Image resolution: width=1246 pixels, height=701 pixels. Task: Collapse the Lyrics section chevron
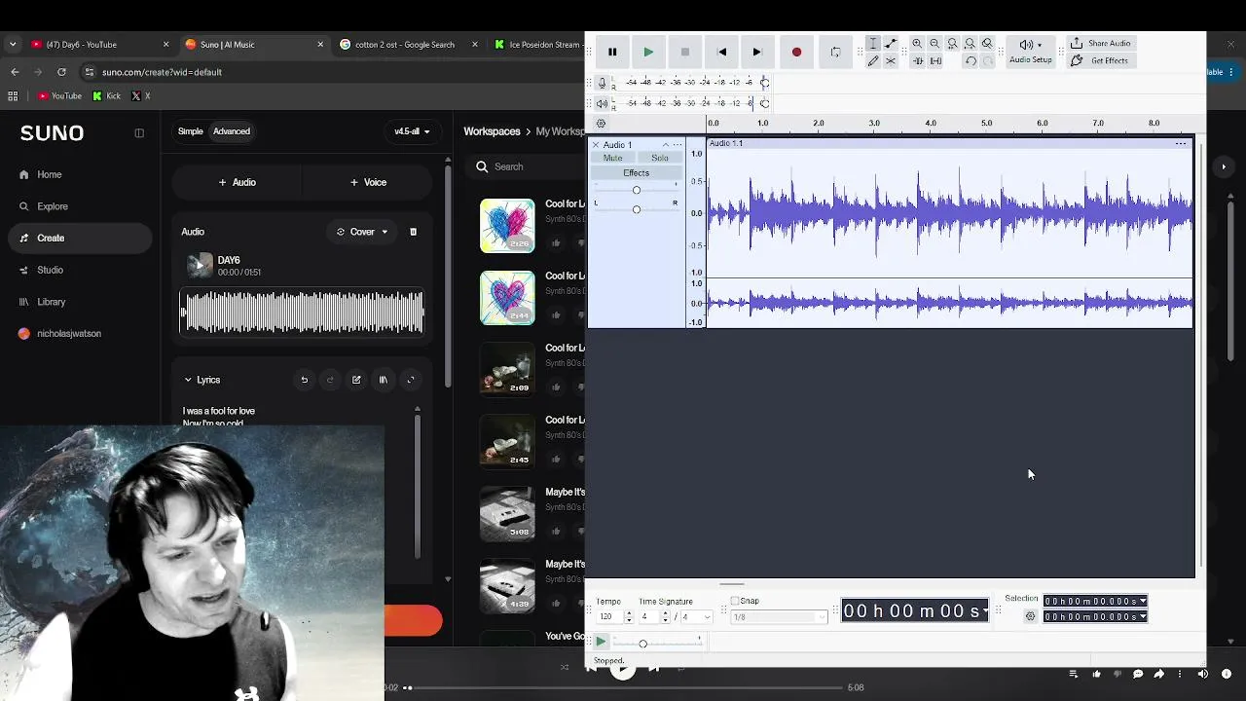pos(188,380)
